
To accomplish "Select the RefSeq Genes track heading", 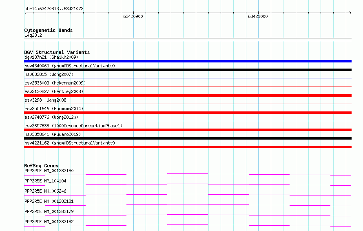I will point(41,166).
